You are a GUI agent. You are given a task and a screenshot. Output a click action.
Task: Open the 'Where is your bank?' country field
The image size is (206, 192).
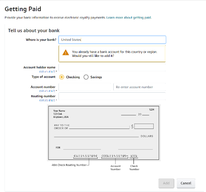click(112, 40)
